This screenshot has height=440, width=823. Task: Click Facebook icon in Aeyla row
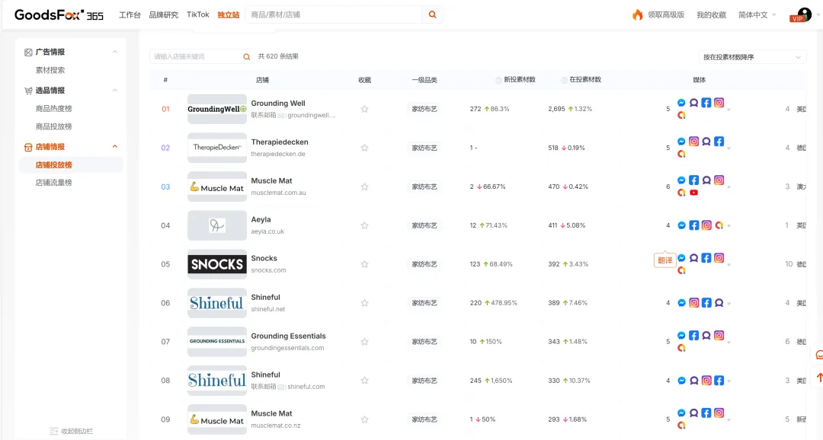[x=694, y=225]
